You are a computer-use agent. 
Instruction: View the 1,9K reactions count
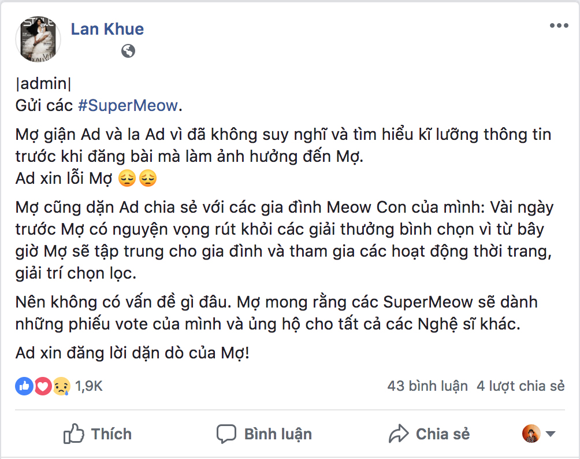tap(88, 386)
